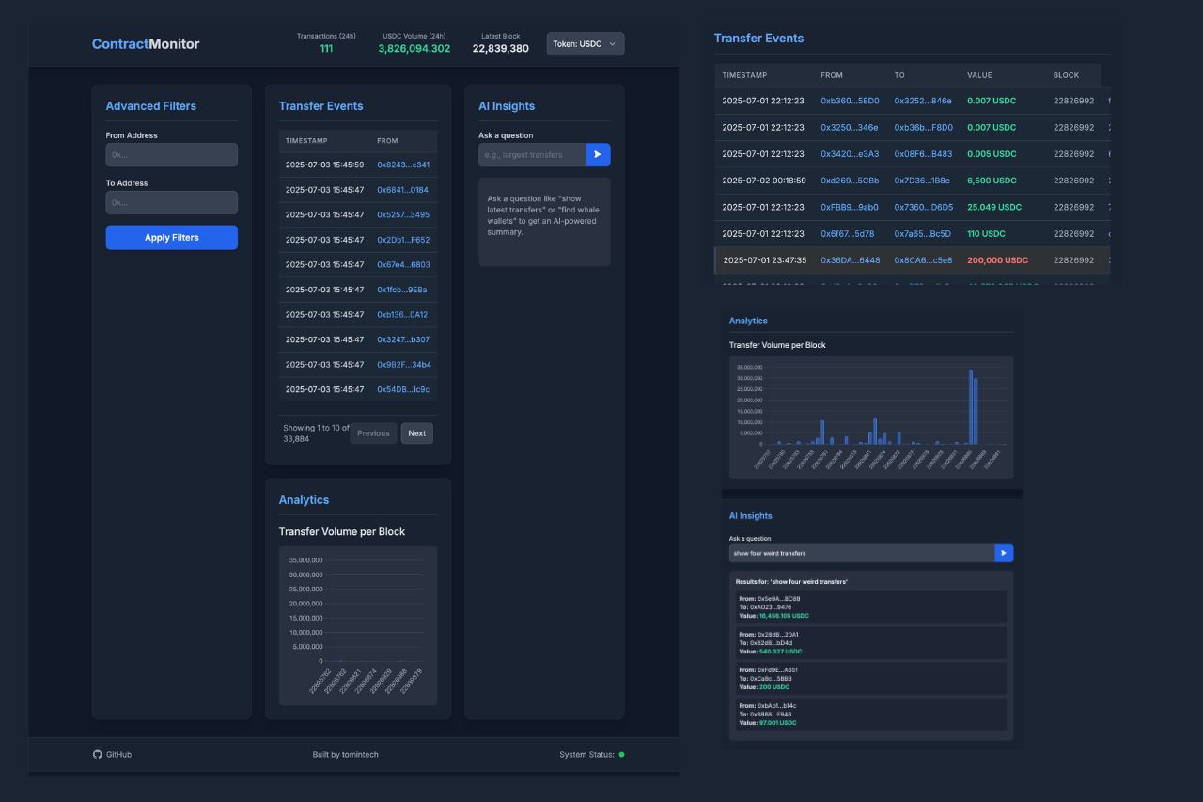Click into the From Address filter field
1203x802 pixels.
[x=171, y=155]
